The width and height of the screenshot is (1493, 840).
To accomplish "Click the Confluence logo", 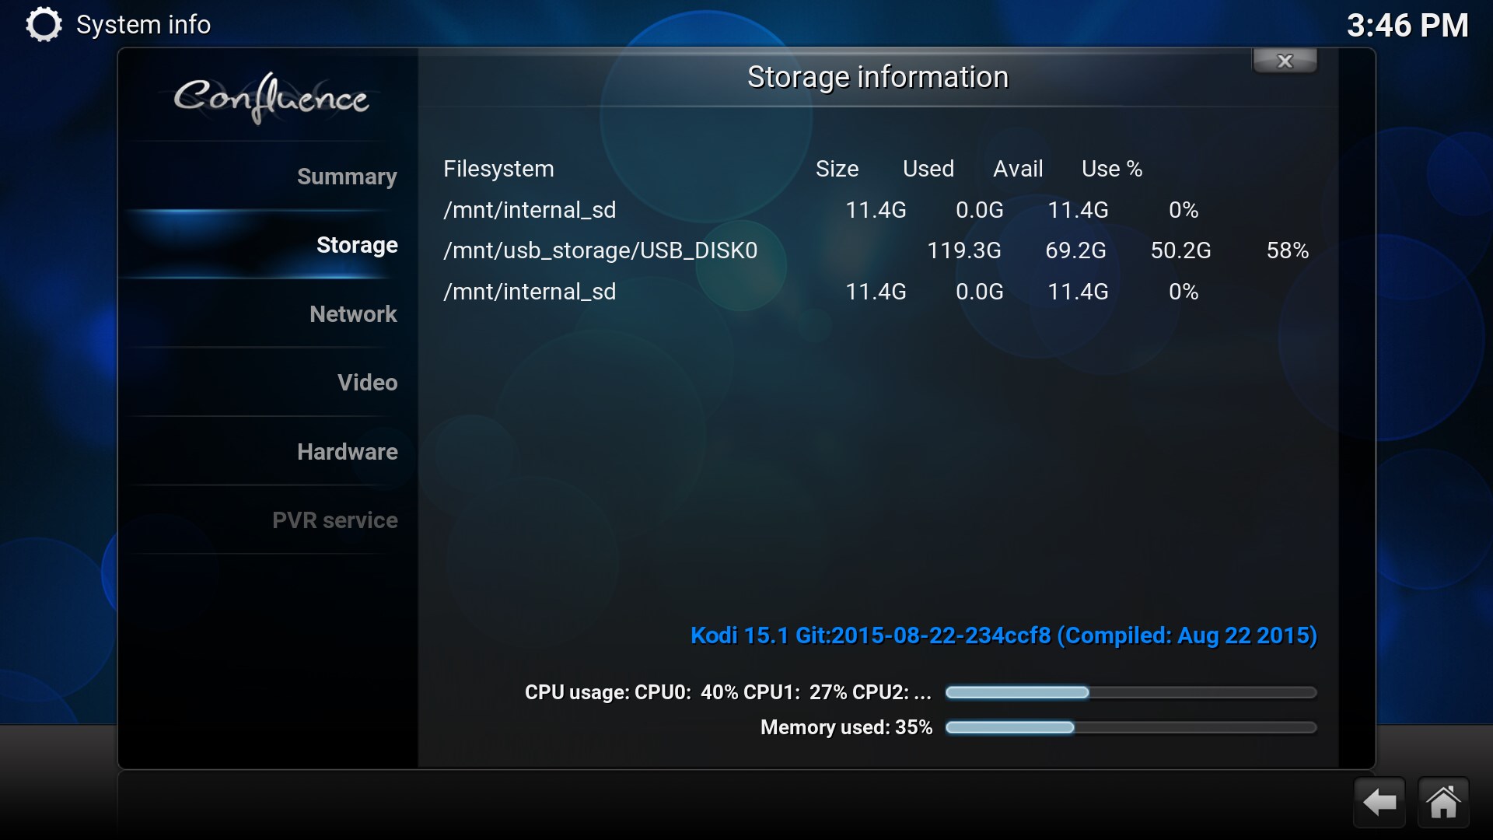I will pos(271,98).
